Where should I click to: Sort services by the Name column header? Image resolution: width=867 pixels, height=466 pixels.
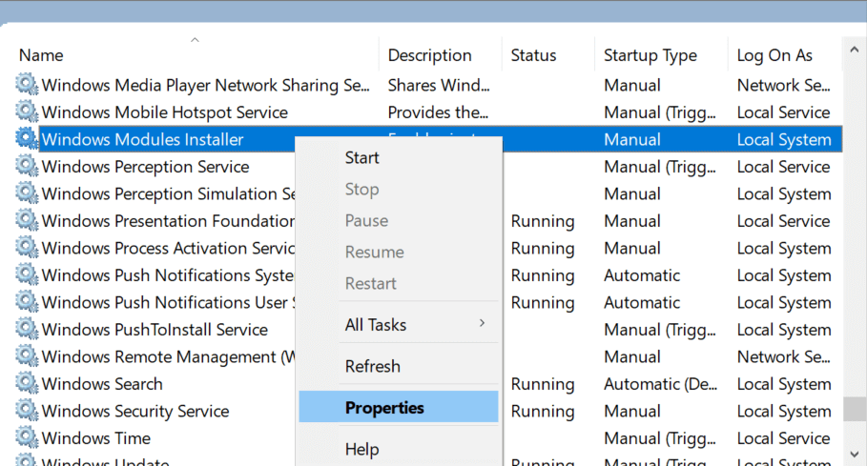(41, 55)
